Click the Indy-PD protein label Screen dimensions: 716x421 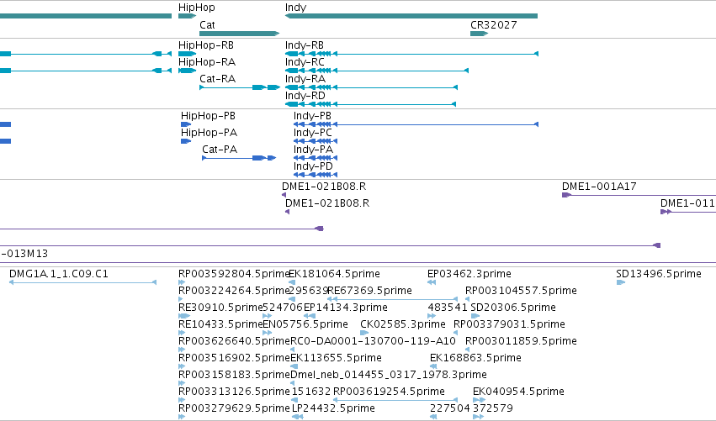[313, 166]
